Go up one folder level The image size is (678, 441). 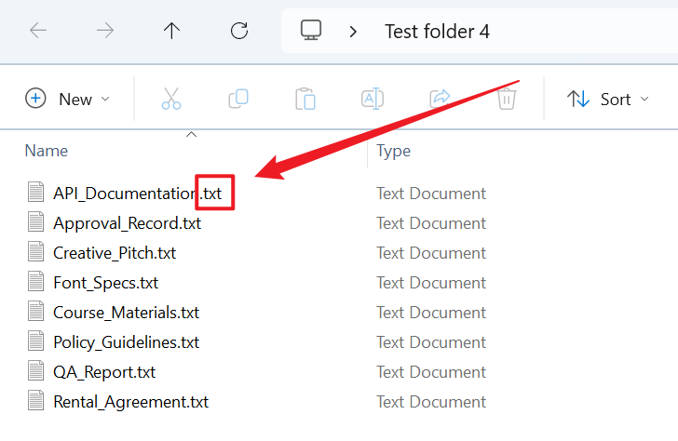tap(171, 31)
